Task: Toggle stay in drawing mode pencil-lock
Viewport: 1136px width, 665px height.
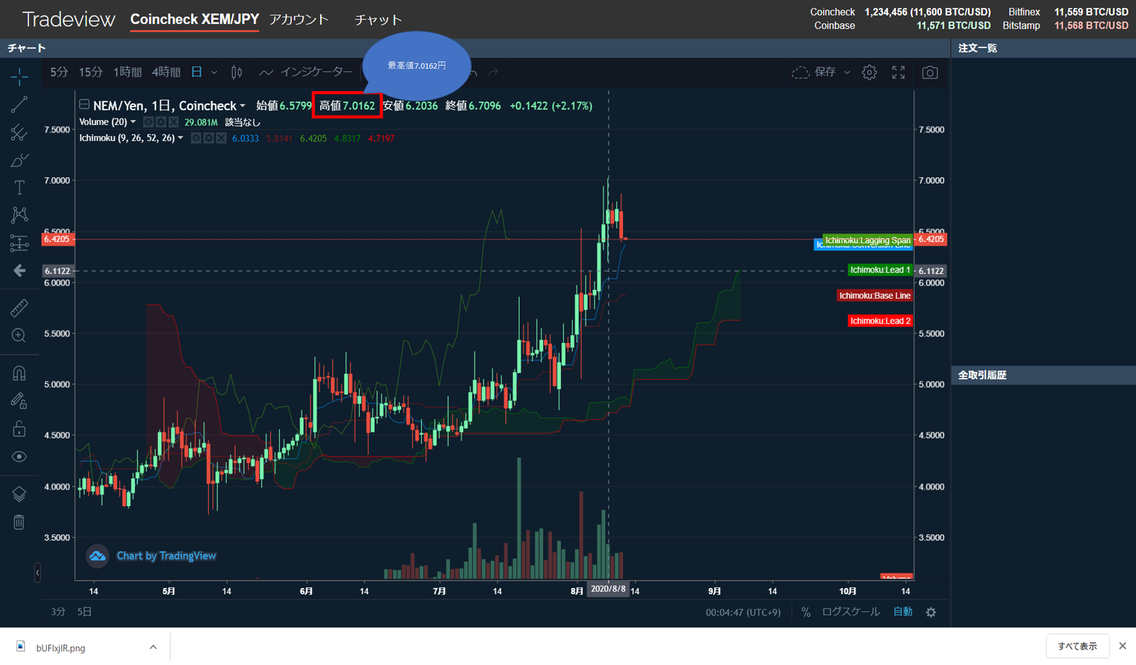Action: pyautogui.click(x=19, y=401)
